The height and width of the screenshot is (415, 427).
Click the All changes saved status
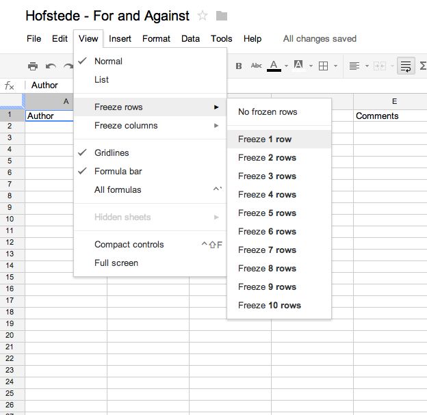pos(320,39)
